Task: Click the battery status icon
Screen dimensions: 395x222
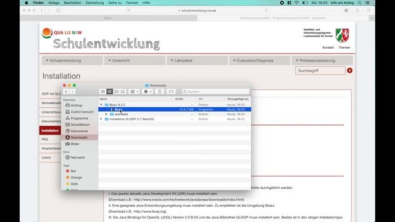Action: click(x=305, y=2)
